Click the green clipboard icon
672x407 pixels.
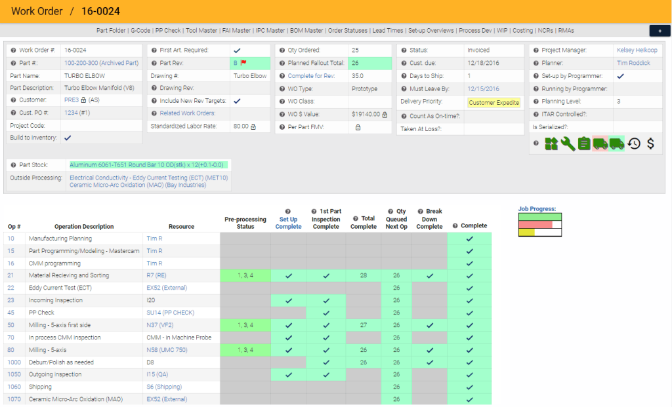tap(584, 144)
